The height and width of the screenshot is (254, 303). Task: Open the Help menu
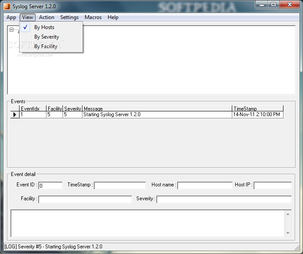[113, 17]
